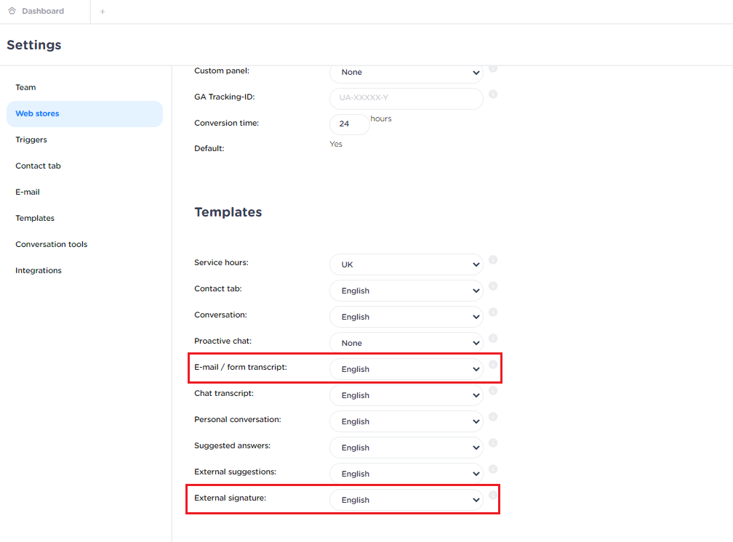Click the info icon beside Contact tab template
Viewport: 733px width, 542px height.
pyautogui.click(x=493, y=286)
